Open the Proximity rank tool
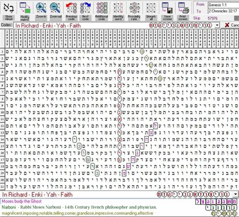Image resolution: width=239 pixels, height=217 pixels. coord(134,11)
